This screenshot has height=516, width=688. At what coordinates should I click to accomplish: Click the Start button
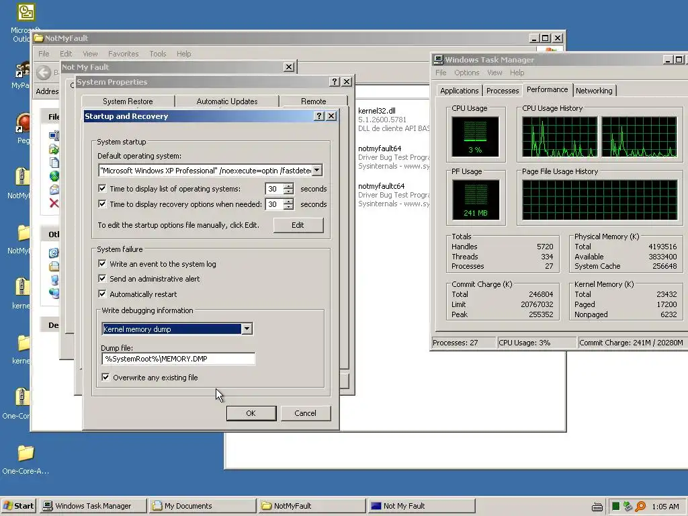point(18,506)
